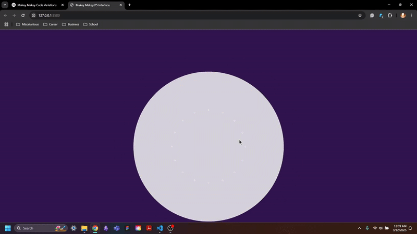Viewport: 417px width, 234px height.
Task: Open File Explorer from the taskbar
Action: pyautogui.click(x=84, y=228)
